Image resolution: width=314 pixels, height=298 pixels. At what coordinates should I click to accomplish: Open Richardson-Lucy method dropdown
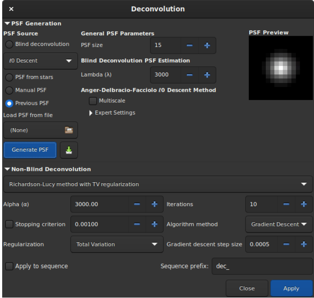pos(157,184)
